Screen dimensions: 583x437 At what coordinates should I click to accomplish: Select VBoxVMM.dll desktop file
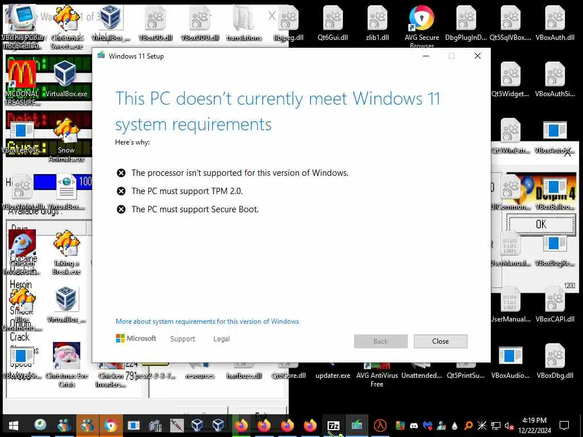tap(22, 192)
